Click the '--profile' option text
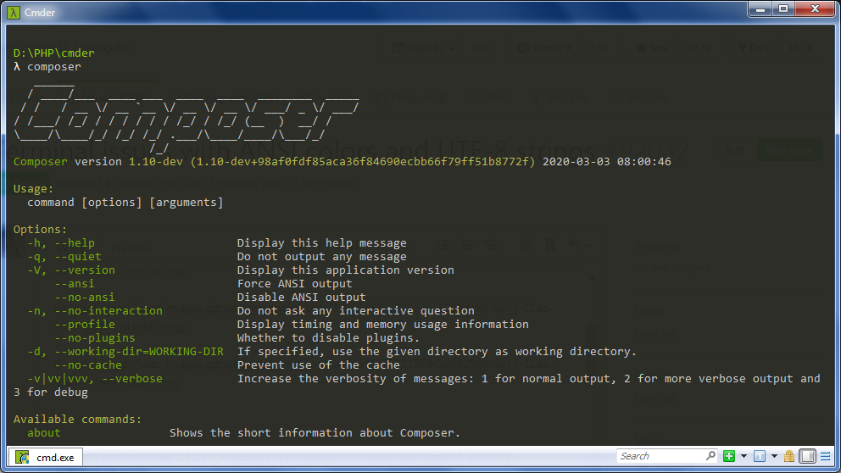The height and width of the screenshot is (473, 841). tap(85, 324)
